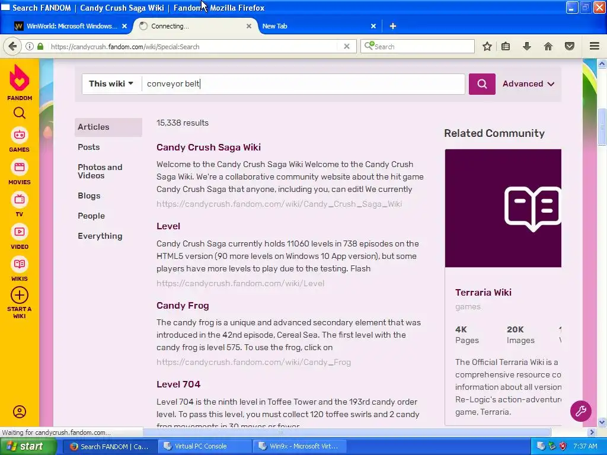The height and width of the screenshot is (455, 607).
Task: Open the Windows start button
Action: (28, 446)
